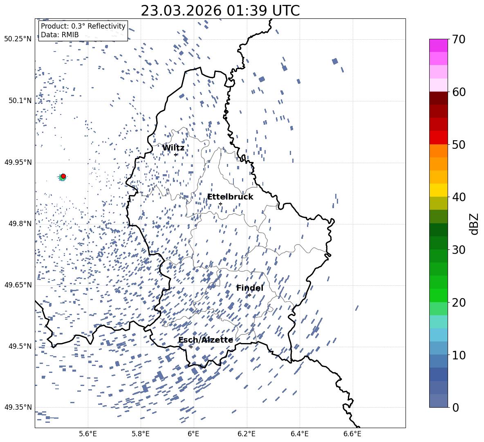Click the Wiltz location cross marker
Screen dimensions: 484x442
click(176, 155)
